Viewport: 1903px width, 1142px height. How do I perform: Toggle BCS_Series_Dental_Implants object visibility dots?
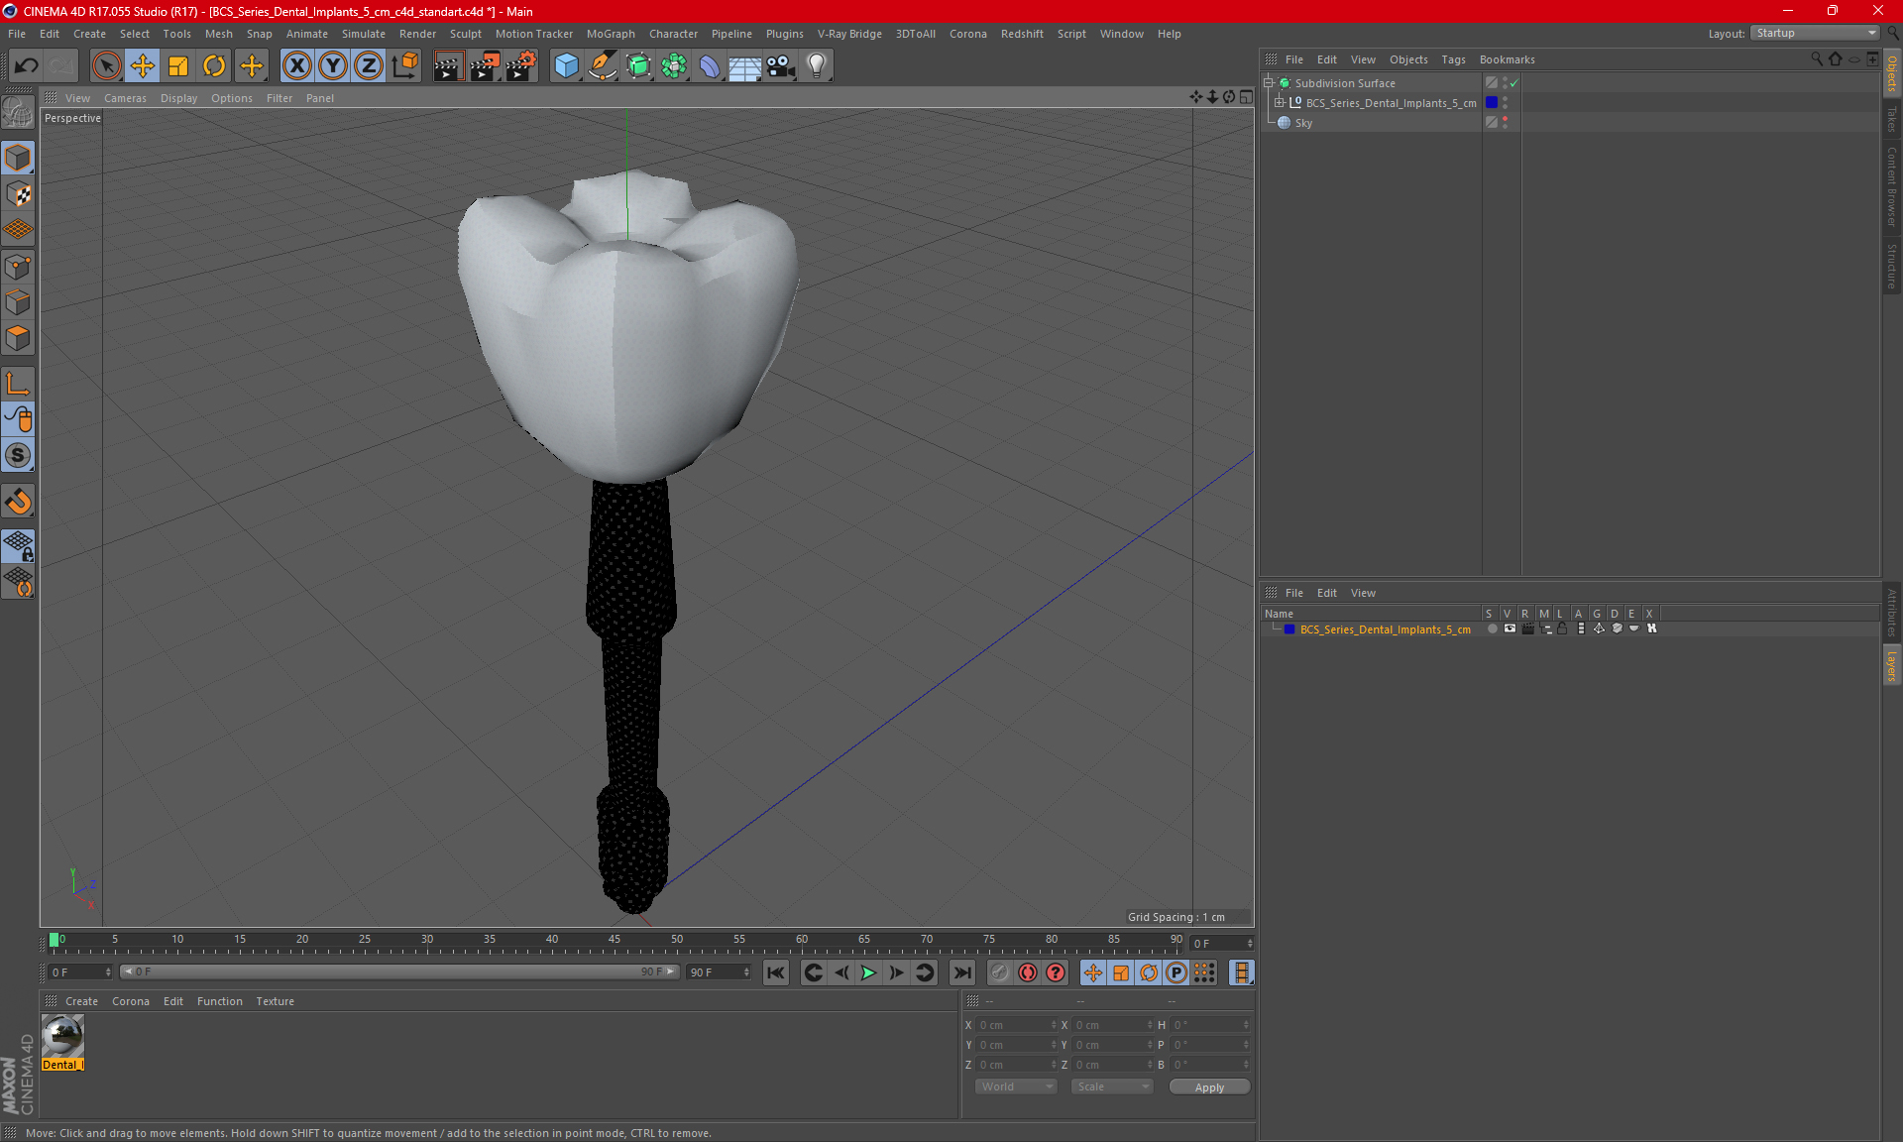point(1505,103)
